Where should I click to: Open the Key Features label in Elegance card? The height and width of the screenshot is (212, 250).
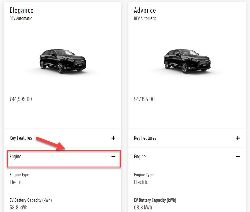[21, 138]
